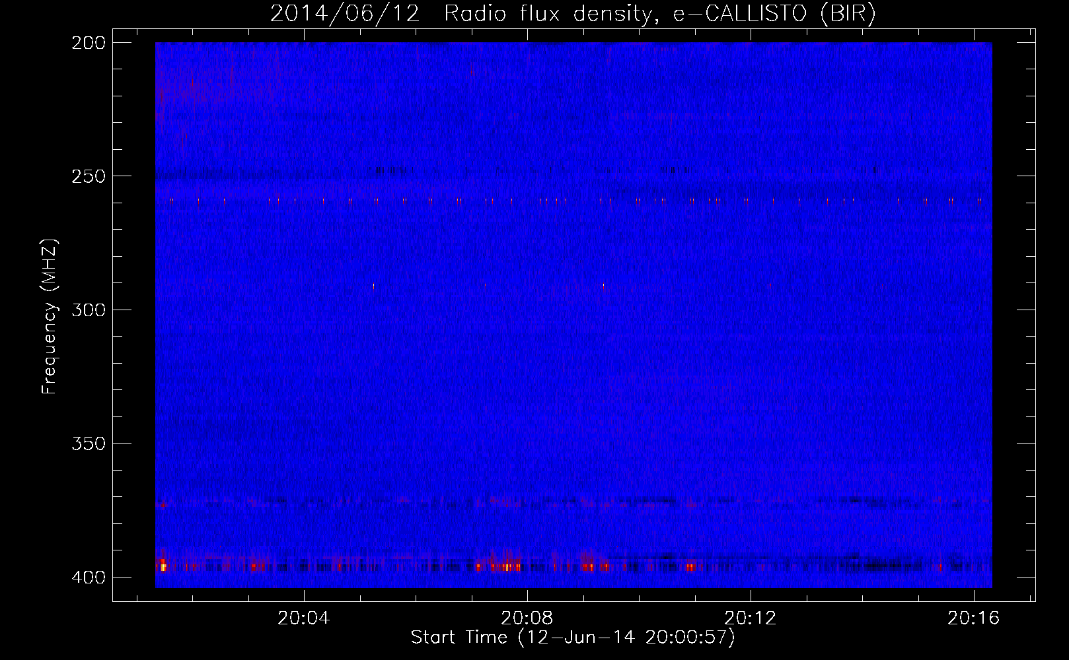Screen dimensions: 1069x660
Task: Click the 250 frequency tick label
Action: (x=89, y=176)
